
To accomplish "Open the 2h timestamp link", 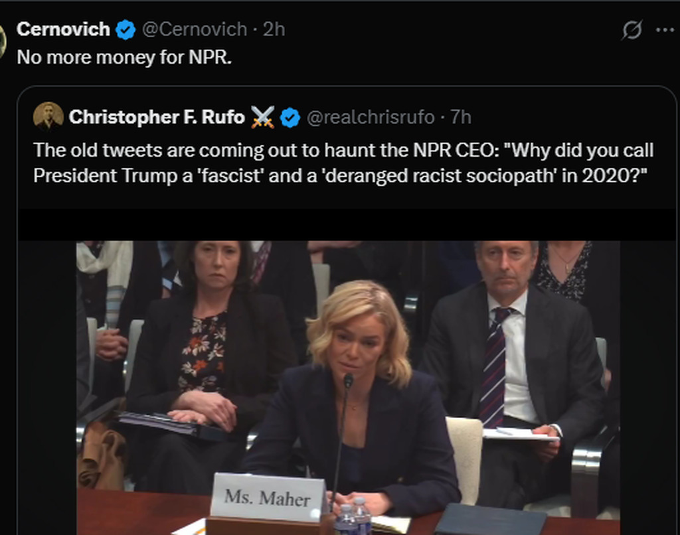I will click(274, 29).
